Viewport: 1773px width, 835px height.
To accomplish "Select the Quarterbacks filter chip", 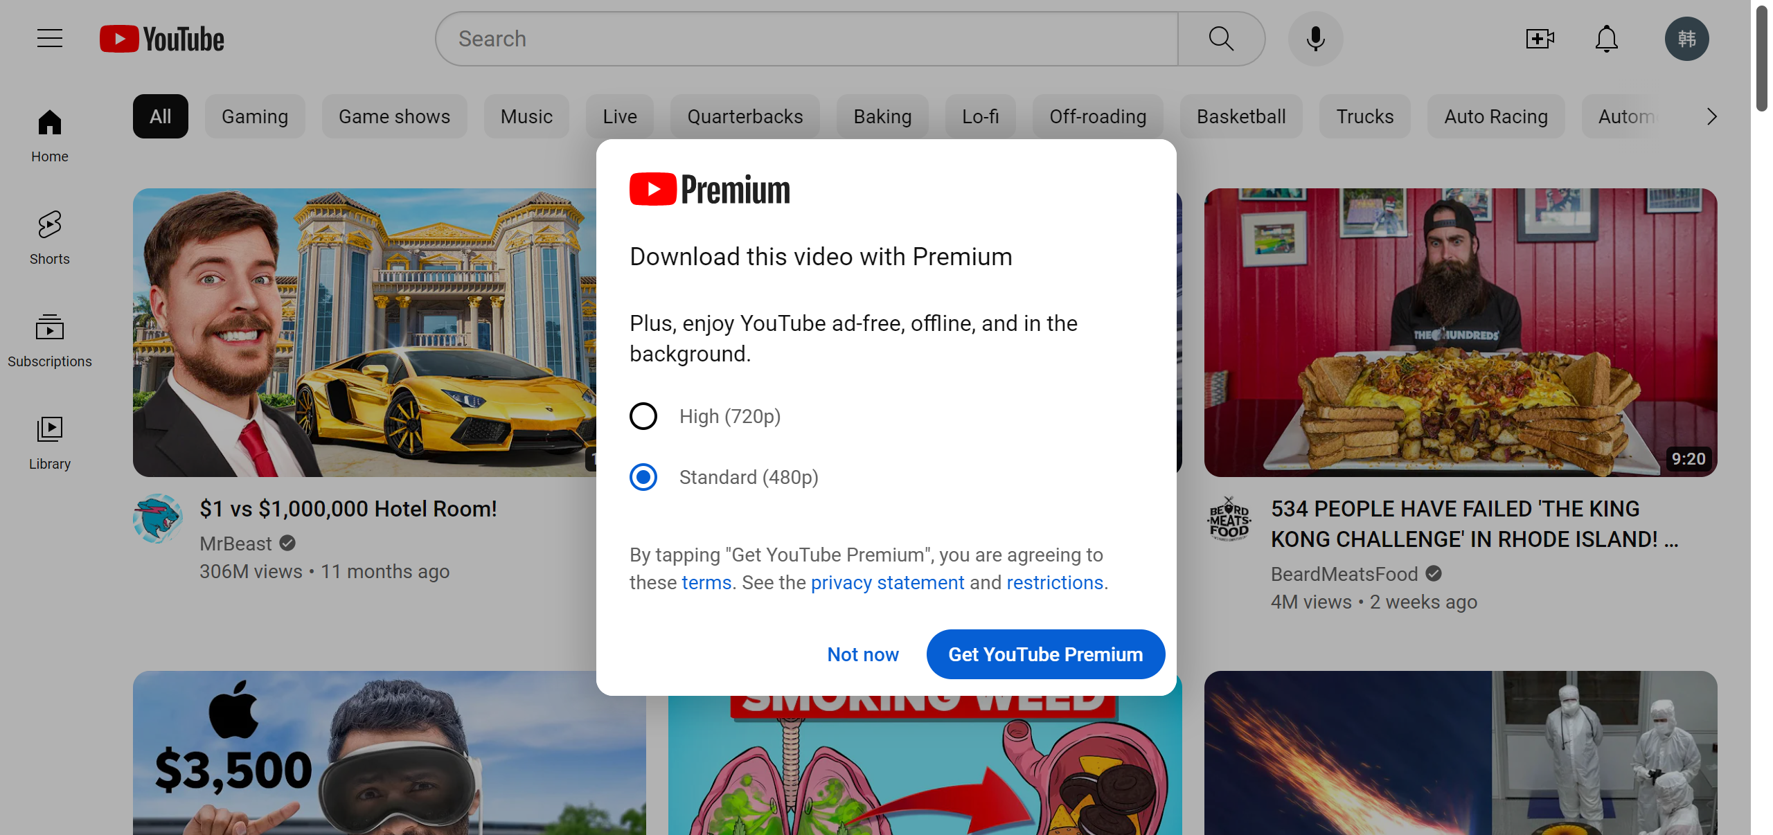I will click(745, 116).
